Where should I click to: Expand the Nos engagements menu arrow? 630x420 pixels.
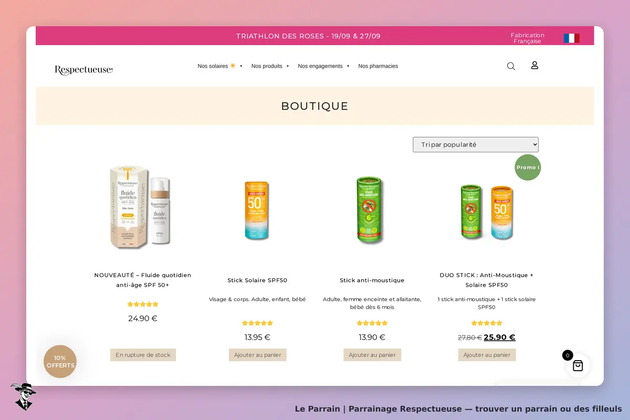(348, 66)
